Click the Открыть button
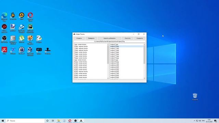The image size is (219, 123). (79, 38)
